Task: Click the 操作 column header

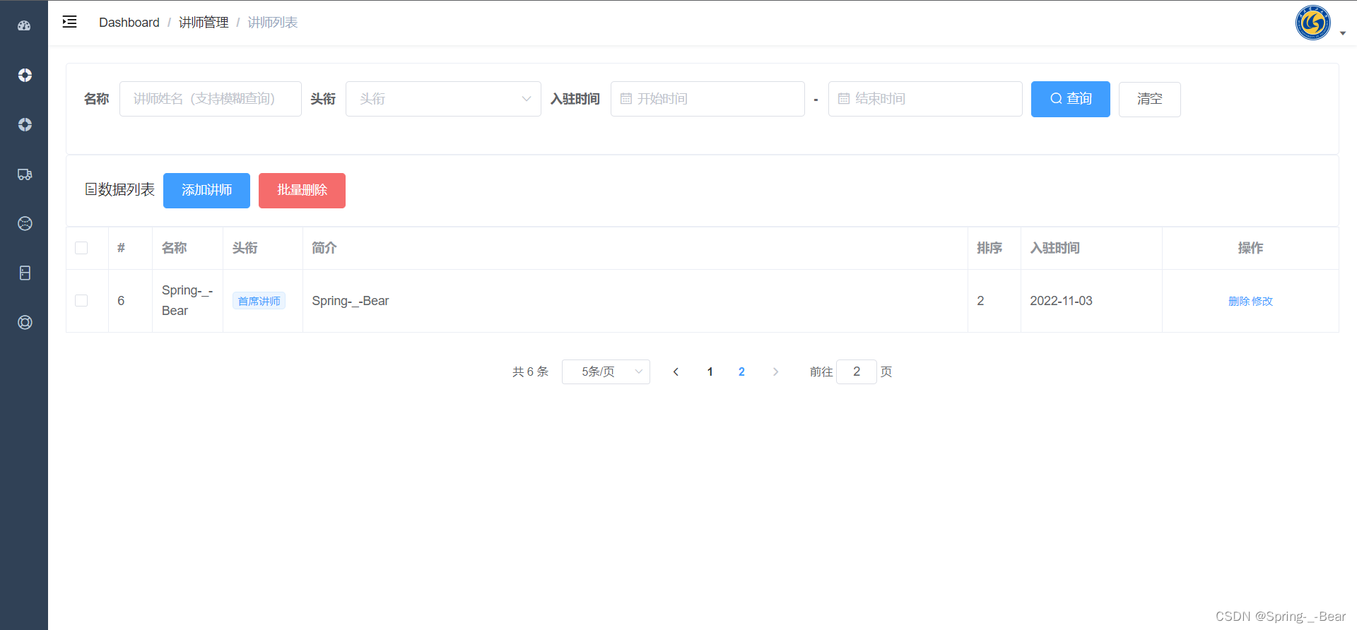Action: (x=1250, y=248)
